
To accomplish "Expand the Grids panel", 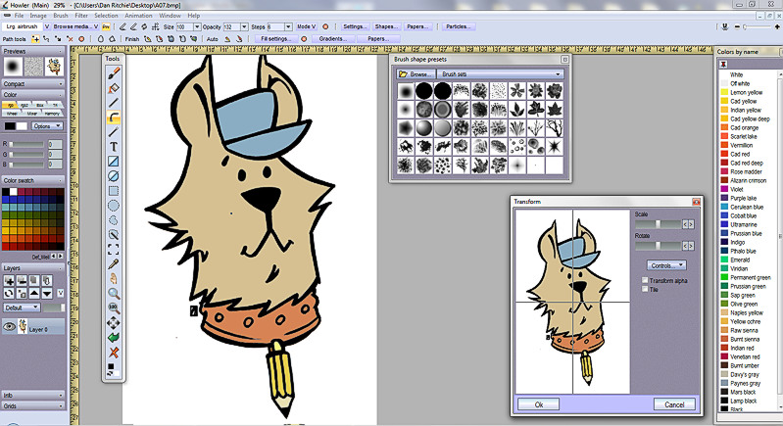I will tap(33, 405).
